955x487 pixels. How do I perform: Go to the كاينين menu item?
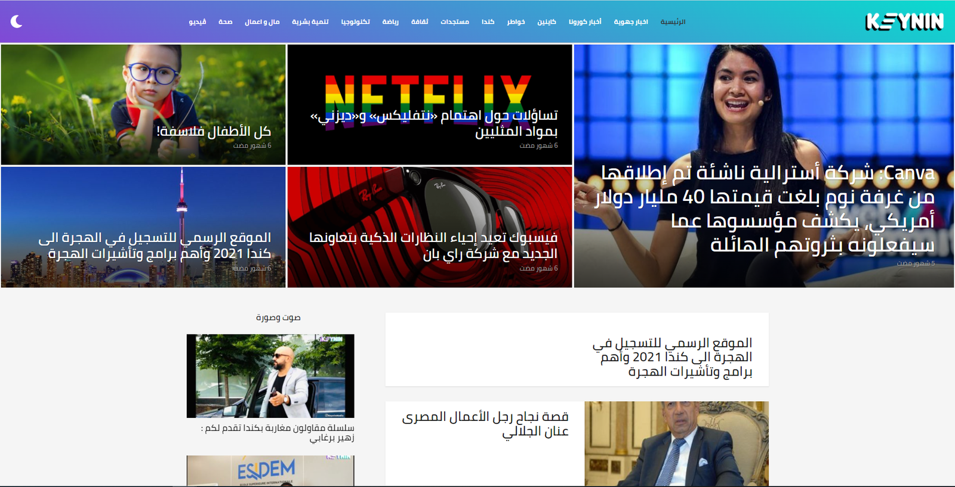click(547, 22)
